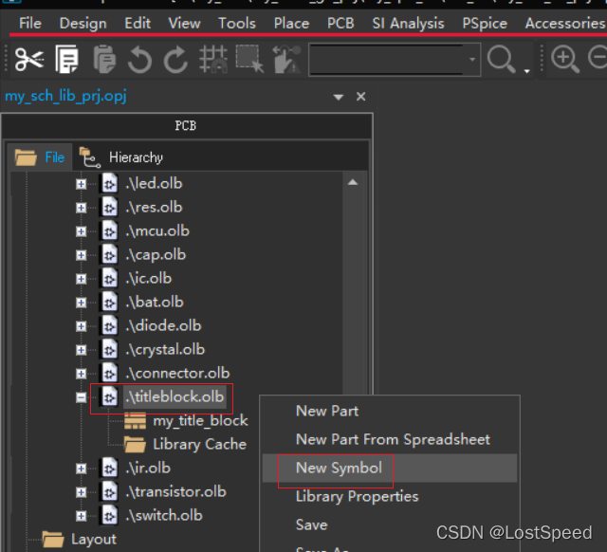607x552 pixels.
Task: Click the Redo arrow icon
Action: [175, 61]
